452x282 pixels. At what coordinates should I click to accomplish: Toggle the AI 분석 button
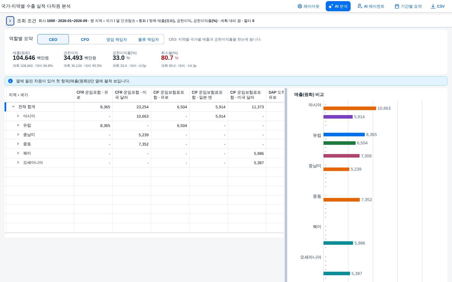pos(338,6)
